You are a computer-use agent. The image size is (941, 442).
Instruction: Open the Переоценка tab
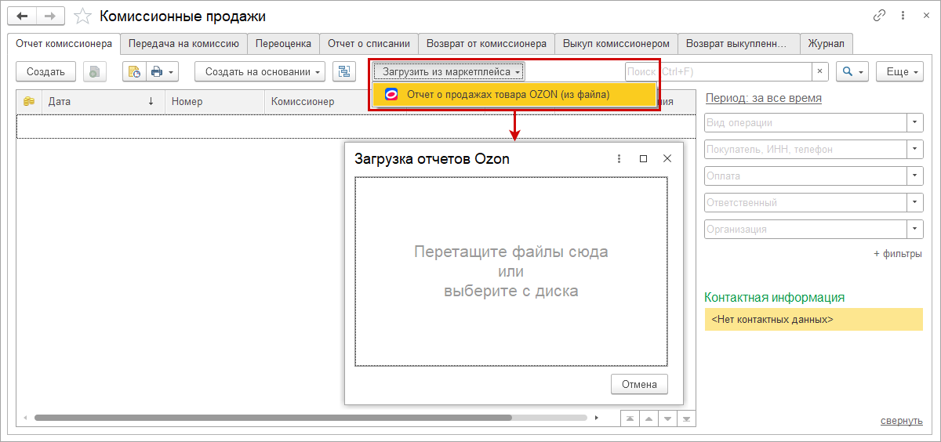pos(284,44)
